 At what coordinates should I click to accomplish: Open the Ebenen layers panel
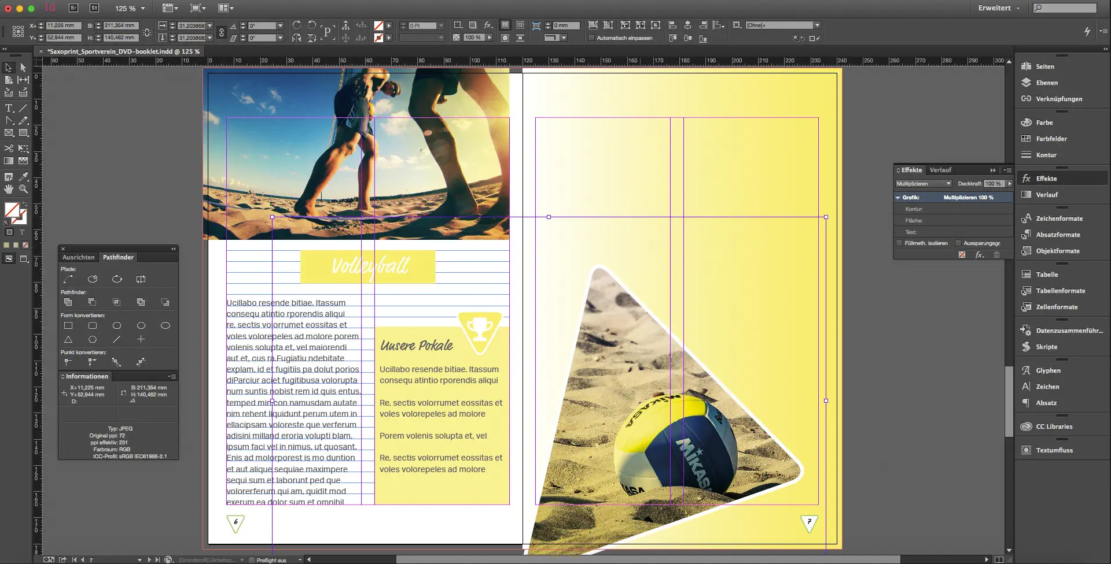click(1046, 83)
